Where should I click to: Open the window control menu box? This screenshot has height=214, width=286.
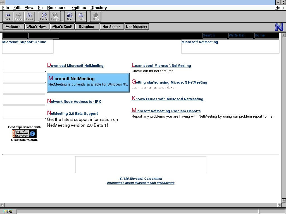[x=3, y=2]
